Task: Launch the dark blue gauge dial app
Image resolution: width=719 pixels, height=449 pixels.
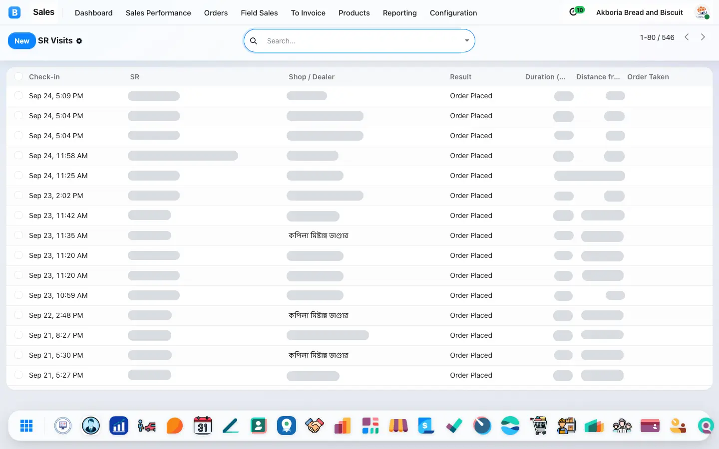Action: click(482, 426)
